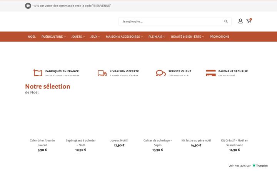Open 'Kit Créatif - Noël en Scandinavie' product

pyautogui.click(x=235, y=143)
